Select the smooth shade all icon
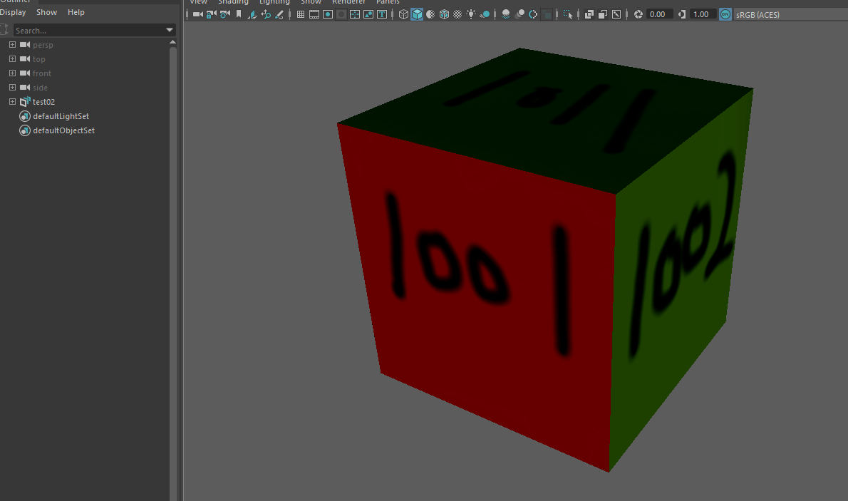Image resolution: width=848 pixels, height=501 pixels. 417,14
